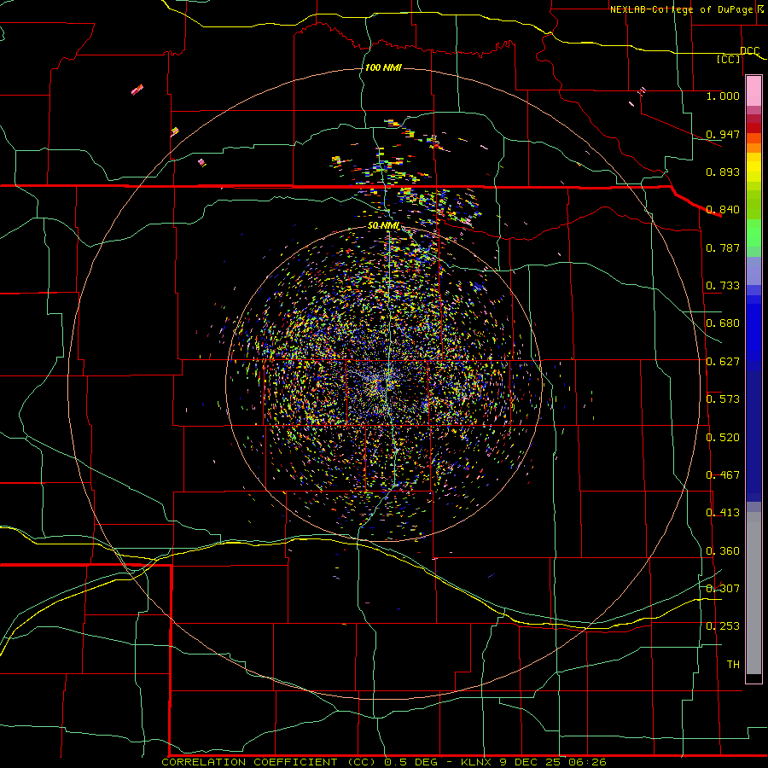The height and width of the screenshot is (768, 768).
Task: Click the 06:26 timestamp
Action: 587,762
